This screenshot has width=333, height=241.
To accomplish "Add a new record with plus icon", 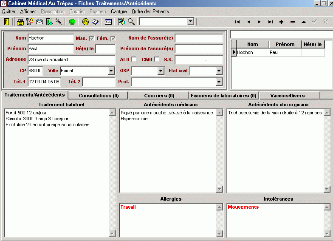I will (x=281, y=22).
